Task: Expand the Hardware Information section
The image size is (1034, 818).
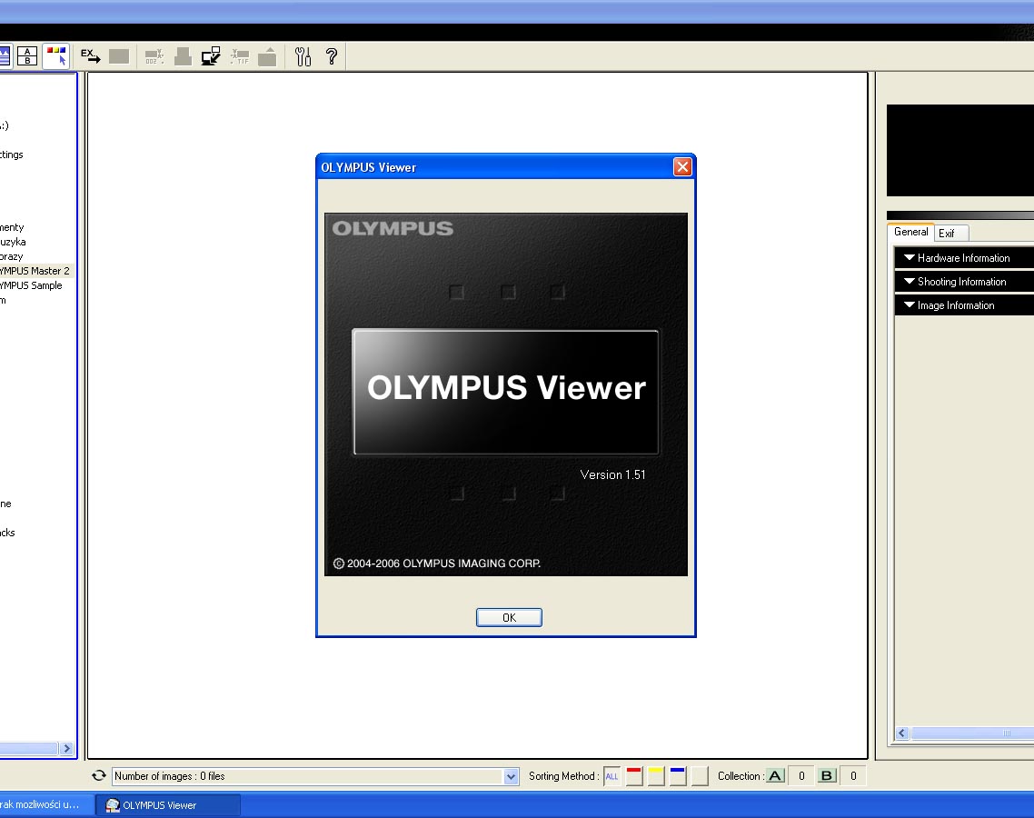Action: pyautogui.click(x=963, y=258)
